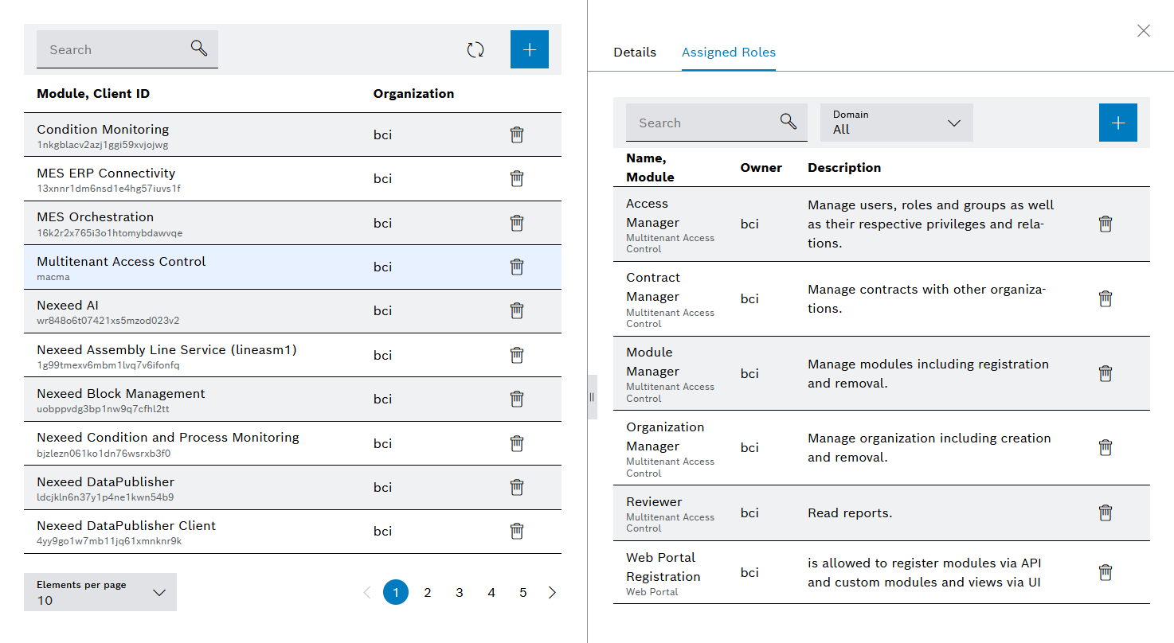Viewport: 1174px width, 643px height.
Task: Click previous page arrow
Action: (x=367, y=593)
